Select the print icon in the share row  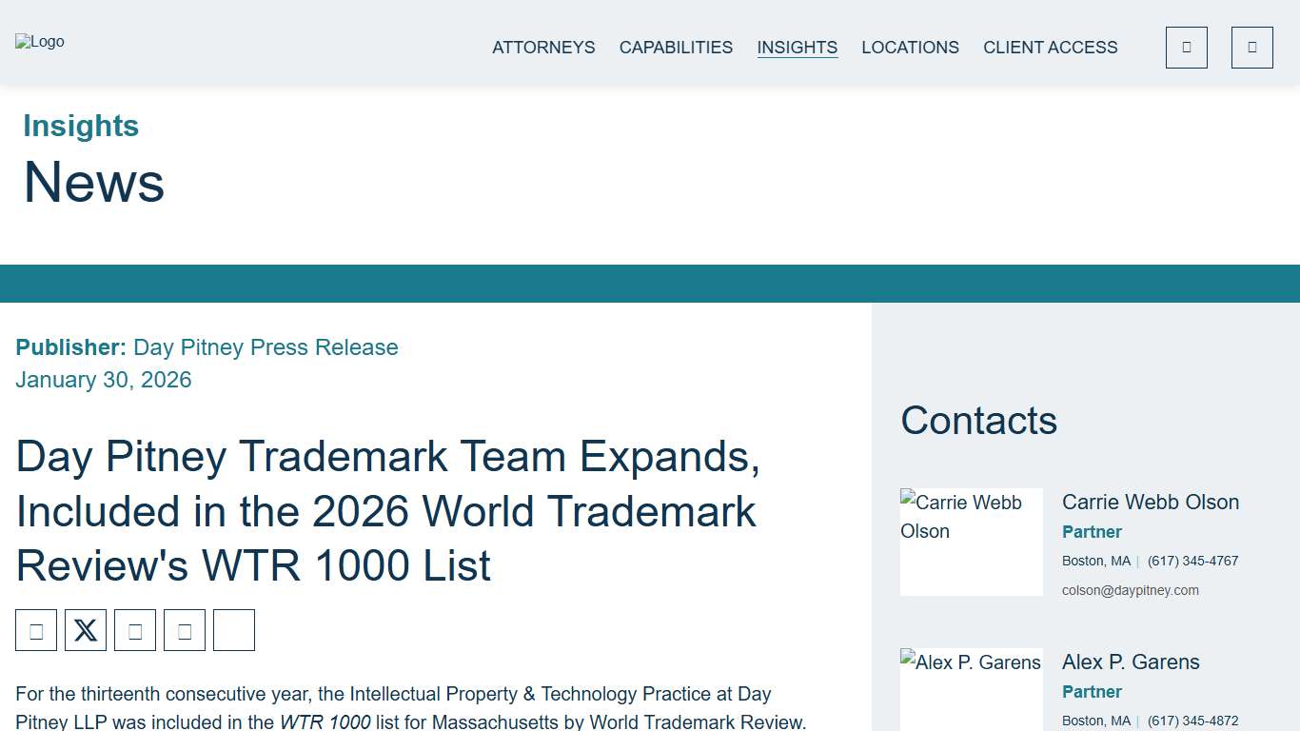pos(234,629)
